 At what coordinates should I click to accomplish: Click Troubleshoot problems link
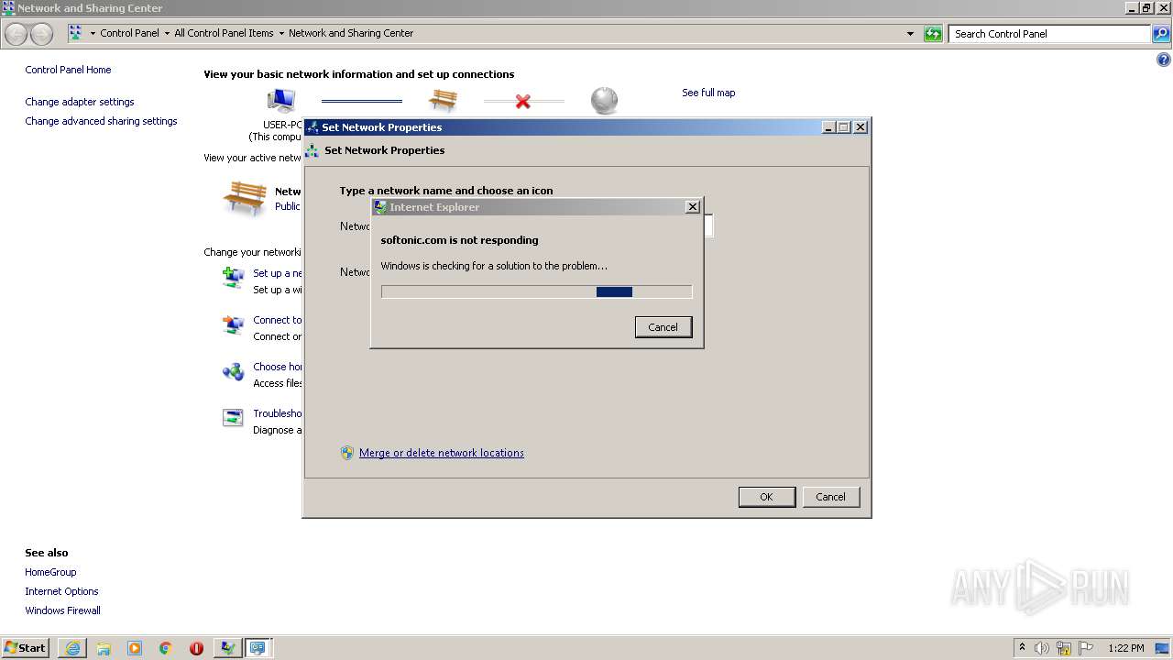278,413
